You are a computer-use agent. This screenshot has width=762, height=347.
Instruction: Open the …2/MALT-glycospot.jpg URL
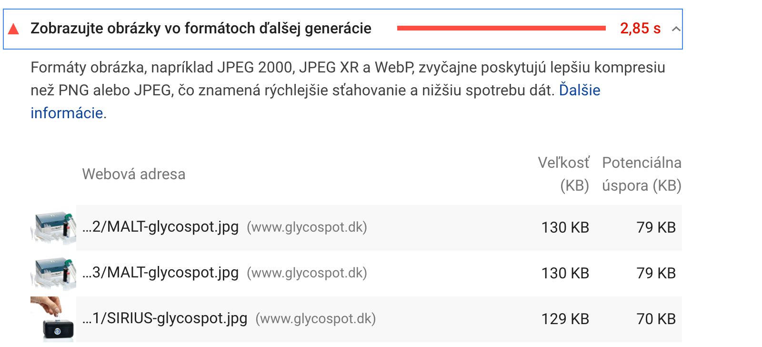click(x=160, y=227)
